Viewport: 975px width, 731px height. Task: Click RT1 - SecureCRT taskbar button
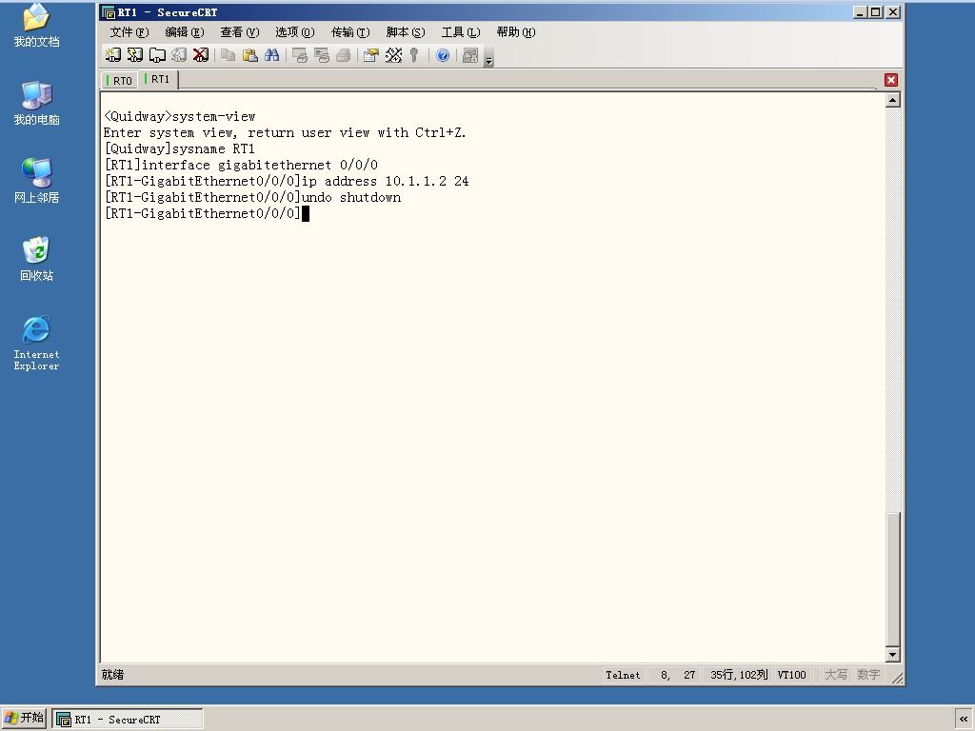click(128, 720)
